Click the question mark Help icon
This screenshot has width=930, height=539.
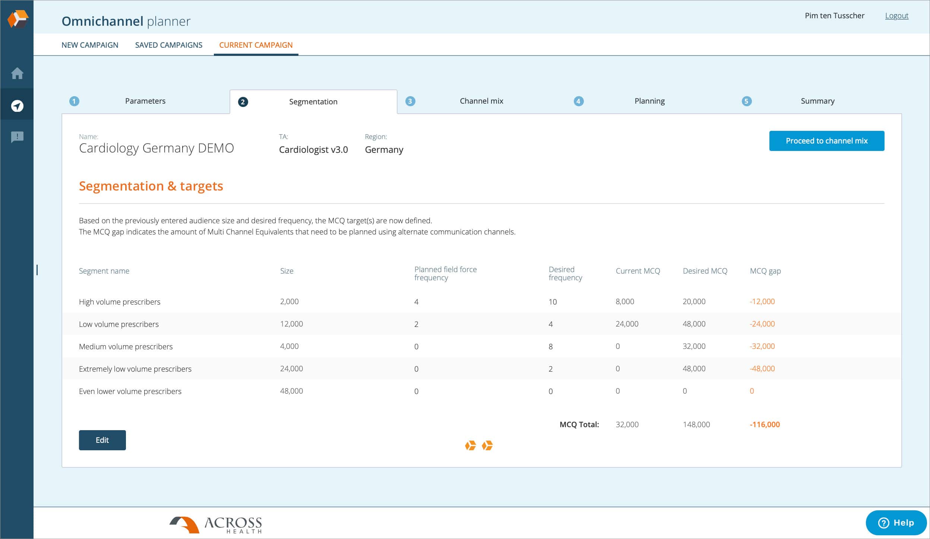[883, 523]
